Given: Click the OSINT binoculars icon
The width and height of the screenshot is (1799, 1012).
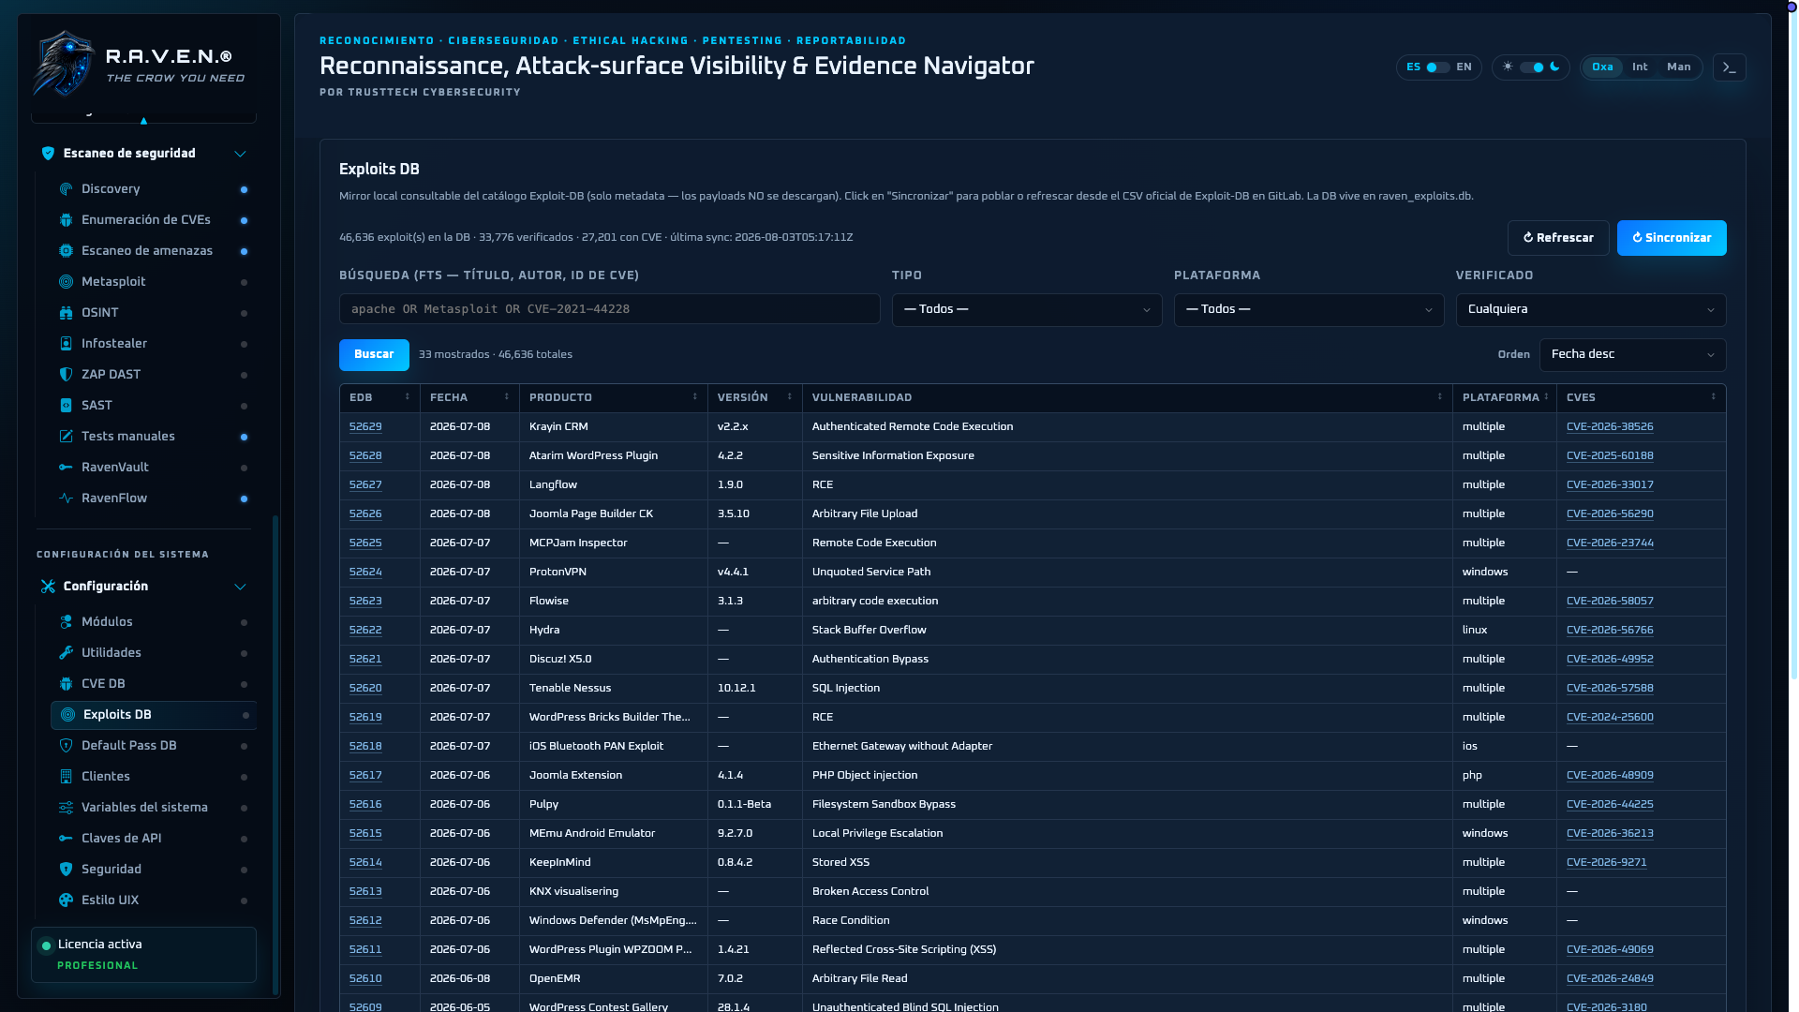Looking at the screenshot, I should pyautogui.click(x=66, y=313).
